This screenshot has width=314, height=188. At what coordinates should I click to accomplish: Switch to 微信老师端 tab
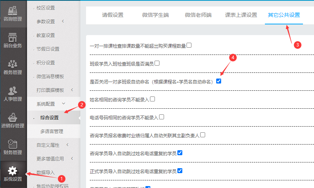(x=198, y=15)
